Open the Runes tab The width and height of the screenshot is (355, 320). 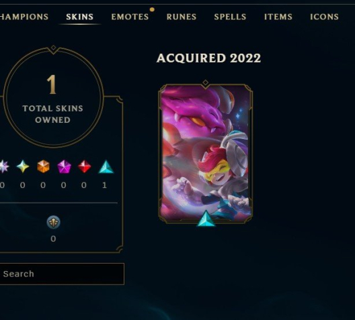182,17
